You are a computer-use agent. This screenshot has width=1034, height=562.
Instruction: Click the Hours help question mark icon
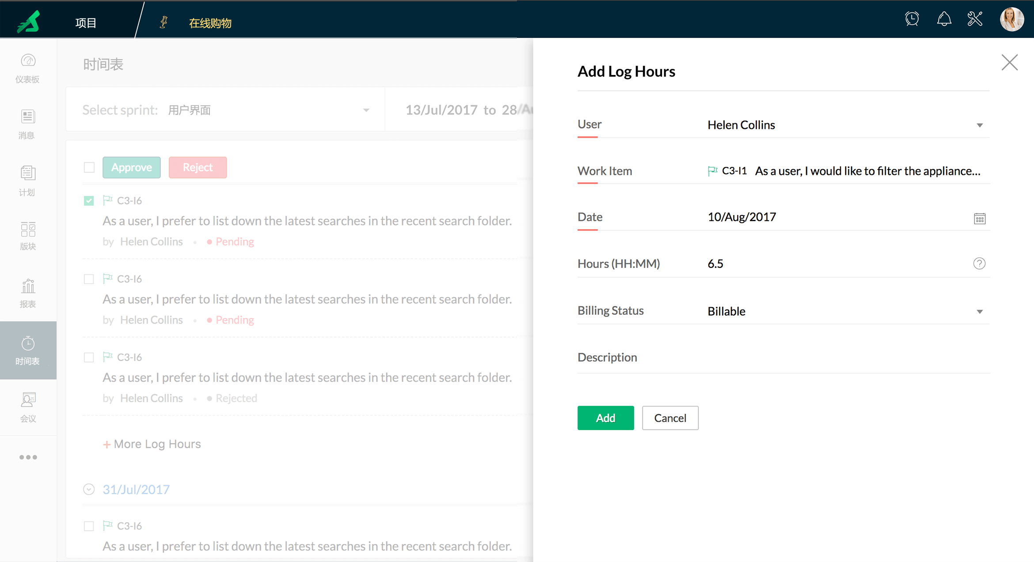[979, 264]
